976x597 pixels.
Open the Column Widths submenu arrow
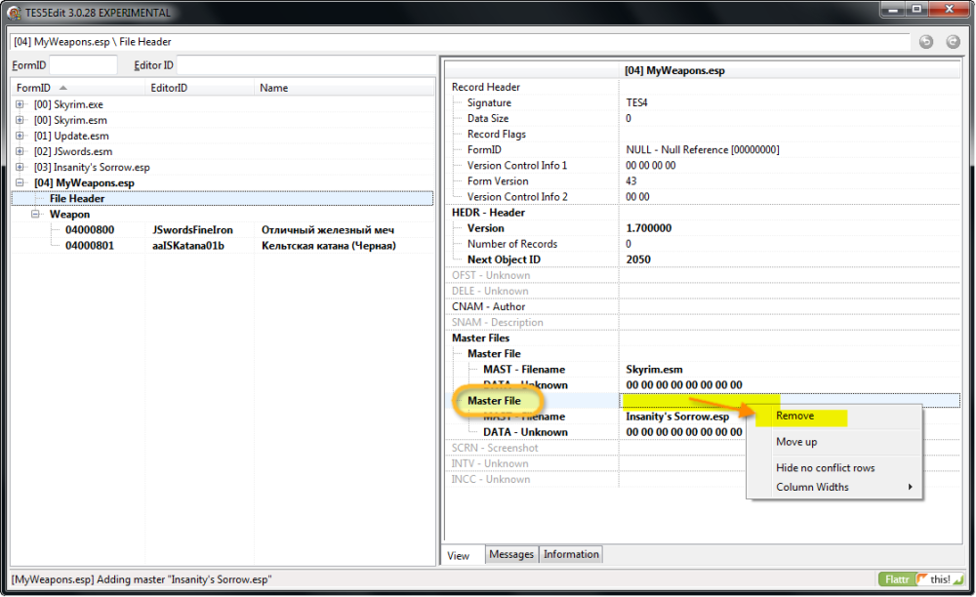910,487
